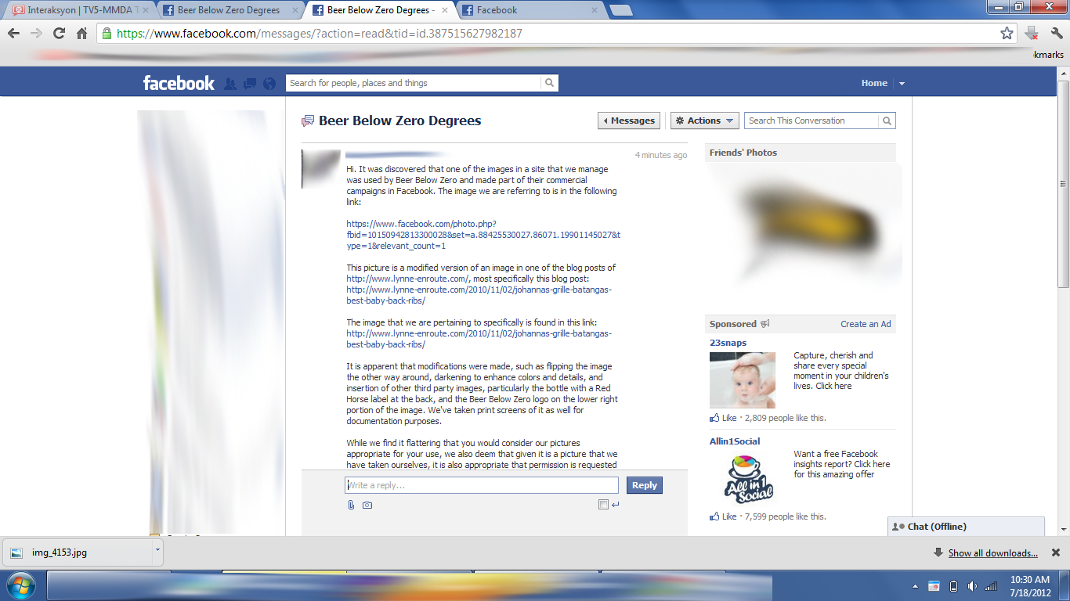
Task: Open the account arrow next to Home
Action: coord(902,83)
